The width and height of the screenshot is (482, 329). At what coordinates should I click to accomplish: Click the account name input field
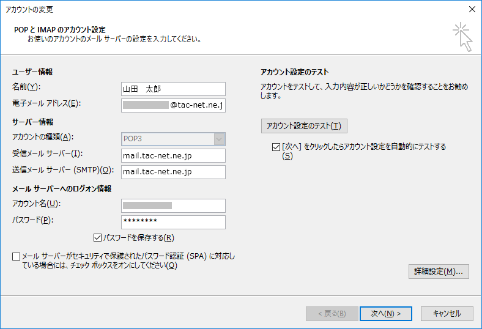(x=173, y=206)
